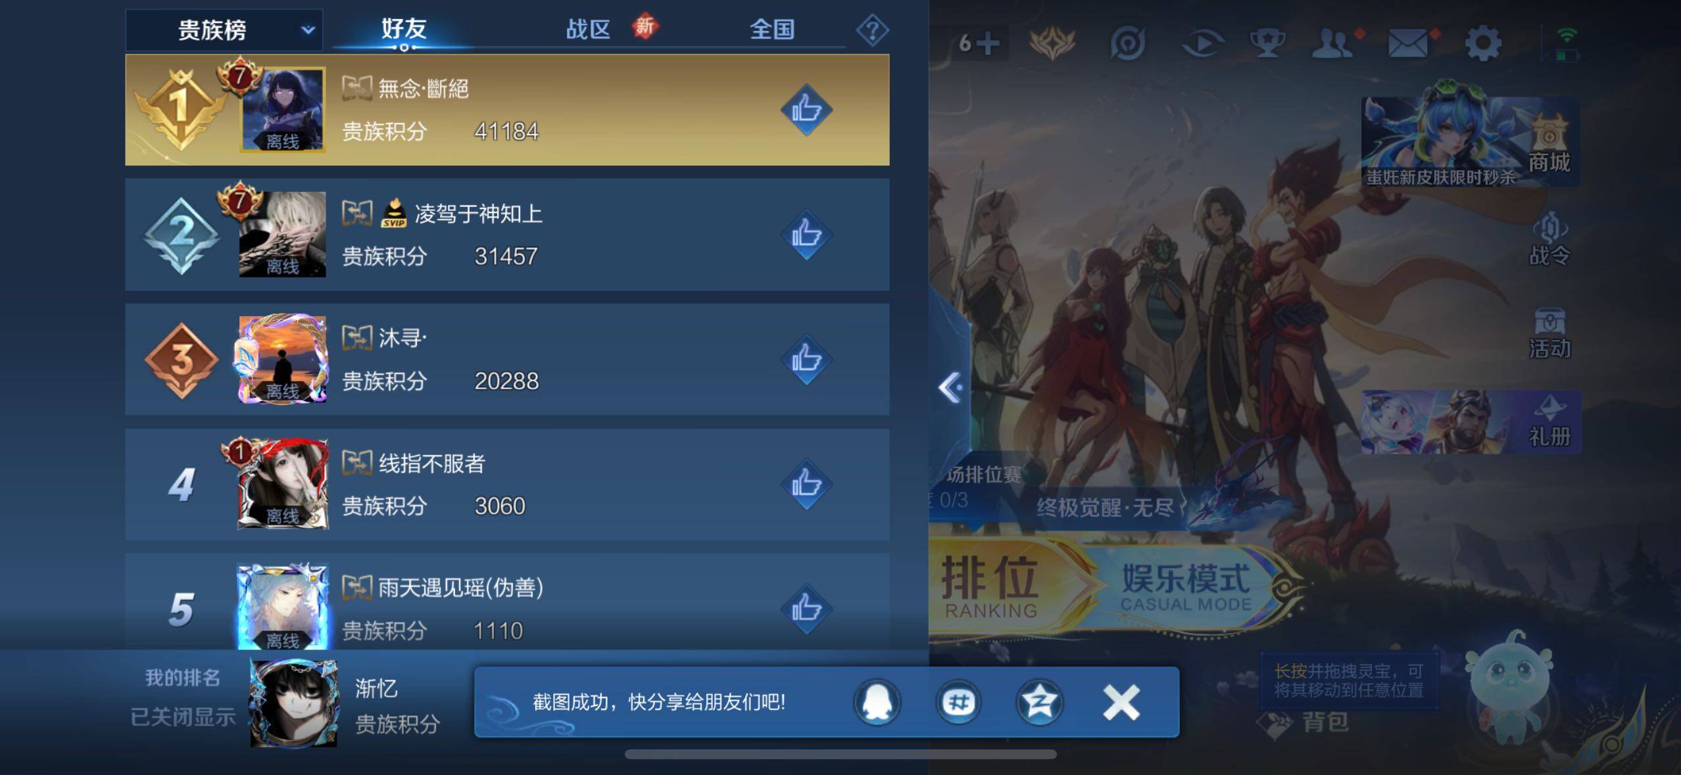Share screenshot via the hashtag chat icon
The image size is (1681, 775).
click(958, 702)
